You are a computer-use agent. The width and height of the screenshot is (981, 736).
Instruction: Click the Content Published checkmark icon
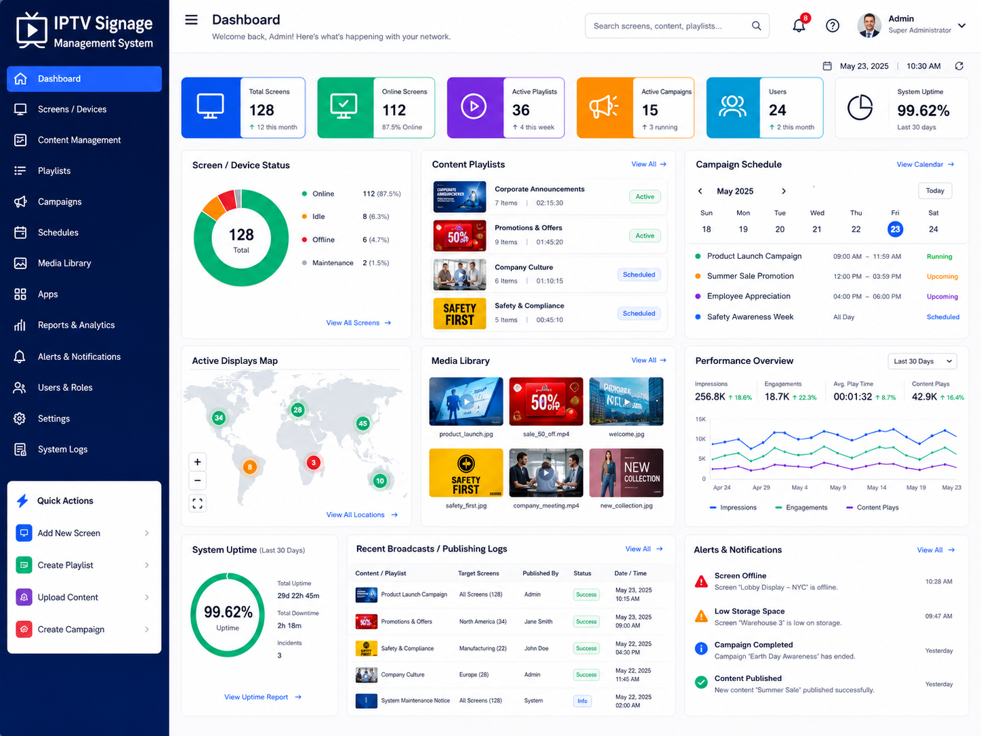tap(701, 682)
